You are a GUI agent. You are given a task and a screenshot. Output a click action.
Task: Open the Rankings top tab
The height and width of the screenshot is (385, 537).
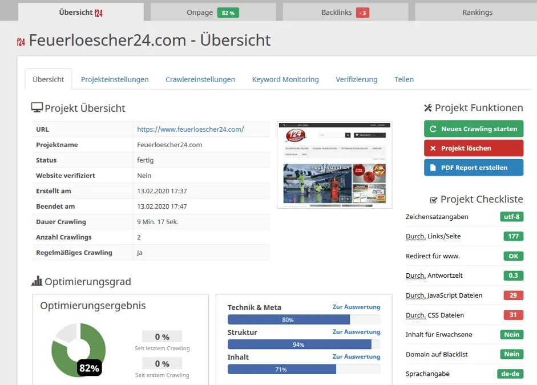pyautogui.click(x=477, y=12)
